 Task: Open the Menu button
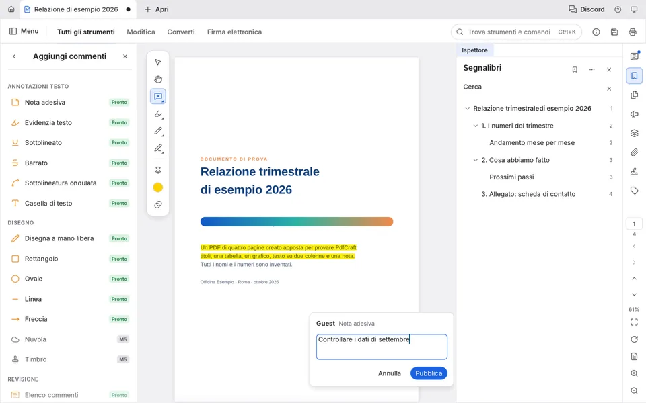point(24,32)
